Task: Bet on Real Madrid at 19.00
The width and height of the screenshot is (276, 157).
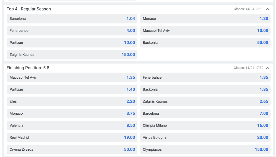Action: (72, 137)
